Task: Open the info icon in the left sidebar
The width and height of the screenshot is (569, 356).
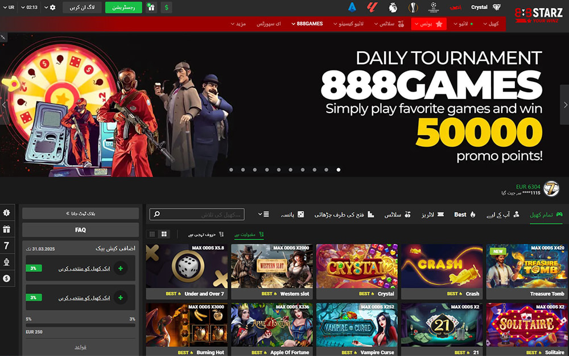Action: point(6,213)
